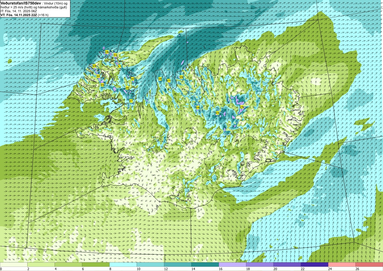The width and height of the screenshot is (383, 271).
Task: Click the 29 gust marker in the Westfjords
Action: pos(94,66)
